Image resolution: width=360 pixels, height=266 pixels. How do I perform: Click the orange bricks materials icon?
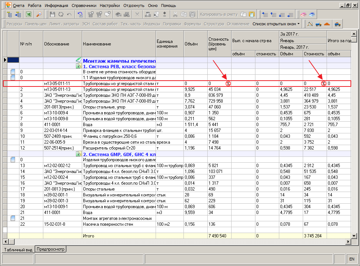pos(327,24)
